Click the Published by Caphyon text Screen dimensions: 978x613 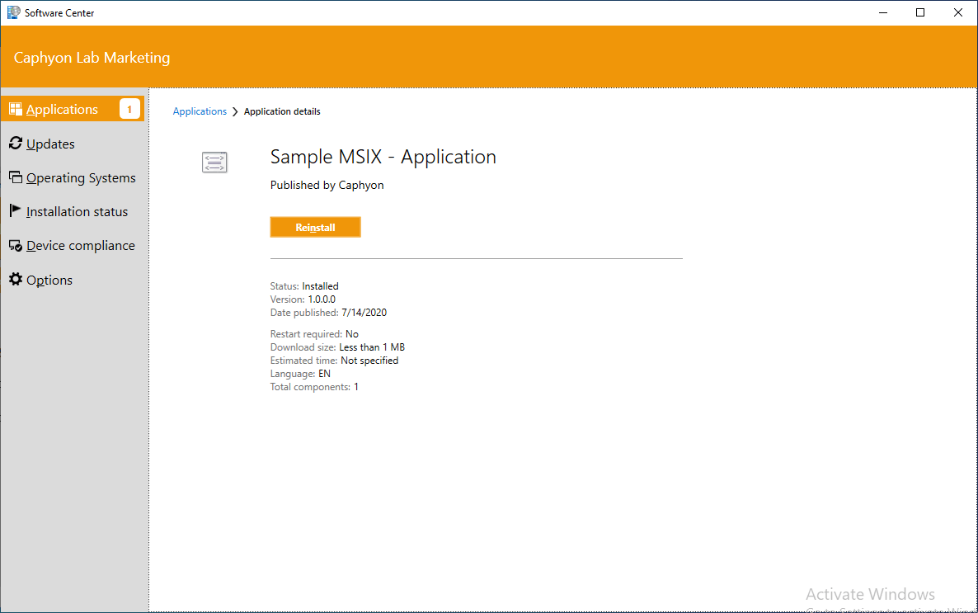[x=327, y=186]
